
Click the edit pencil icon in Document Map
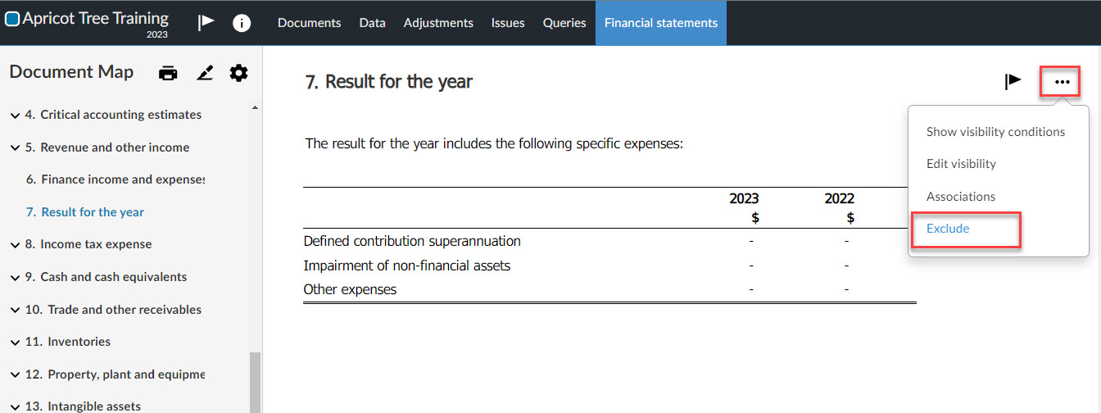click(205, 73)
